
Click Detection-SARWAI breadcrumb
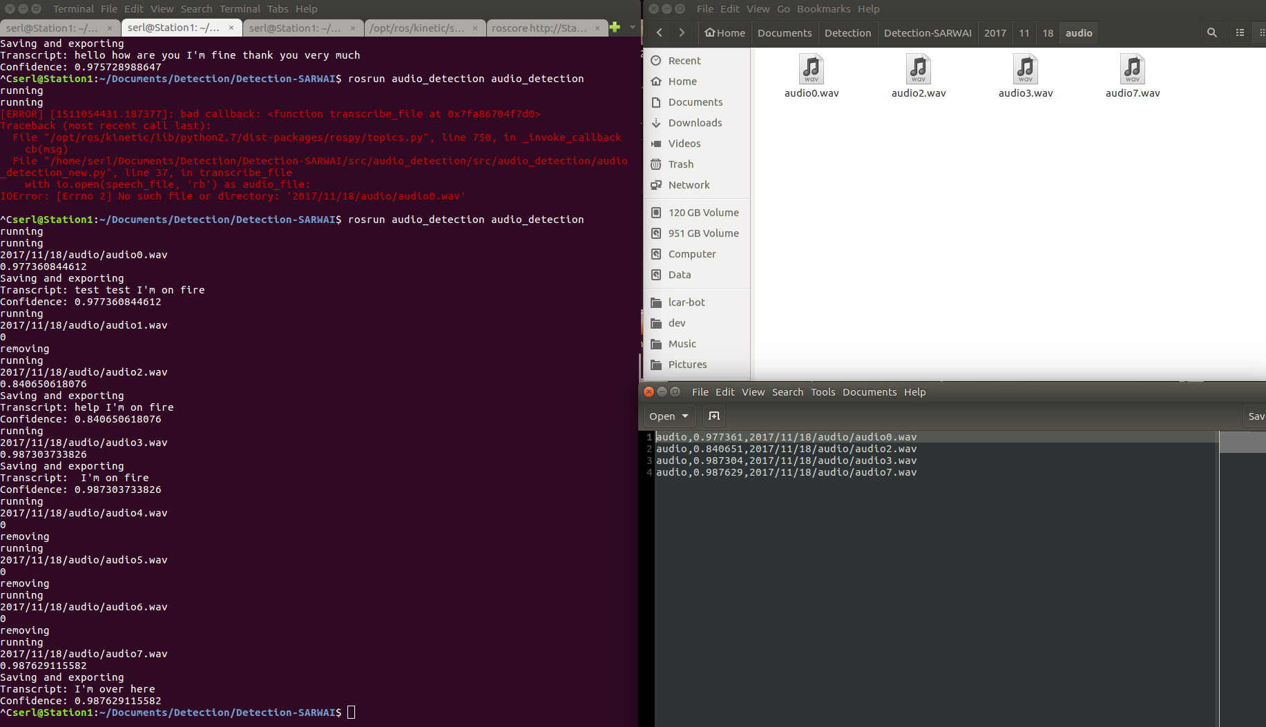(x=928, y=32)
